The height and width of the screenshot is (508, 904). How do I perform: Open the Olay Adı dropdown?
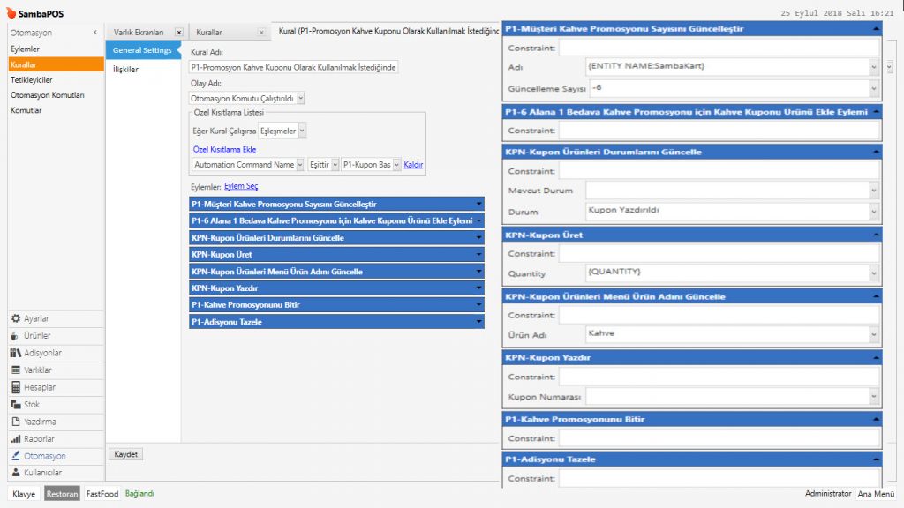(301, 98)
